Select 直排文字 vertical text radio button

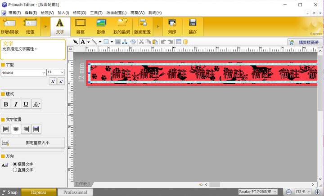[x=15, y=170]
